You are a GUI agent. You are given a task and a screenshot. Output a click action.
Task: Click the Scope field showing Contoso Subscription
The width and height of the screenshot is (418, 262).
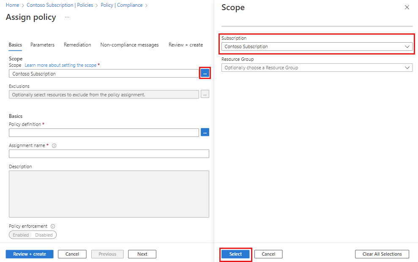104,74
